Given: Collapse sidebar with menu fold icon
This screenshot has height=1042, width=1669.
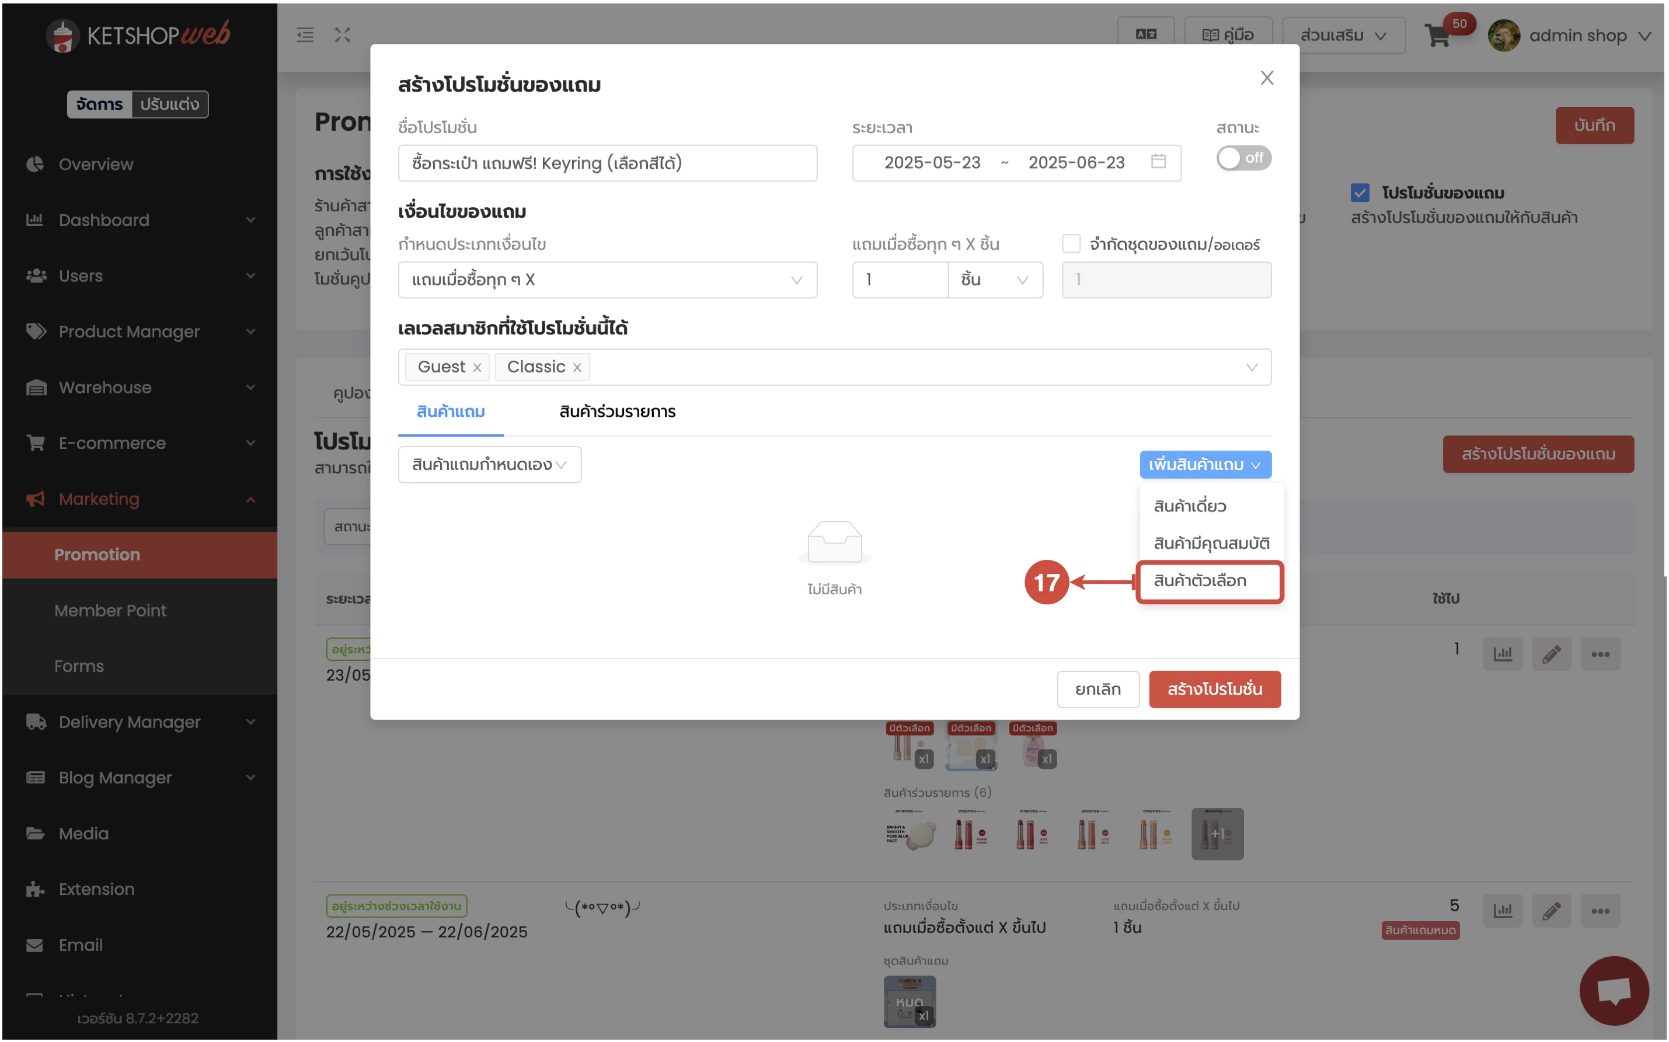Looking at the screenshot, I should point(305,35).
